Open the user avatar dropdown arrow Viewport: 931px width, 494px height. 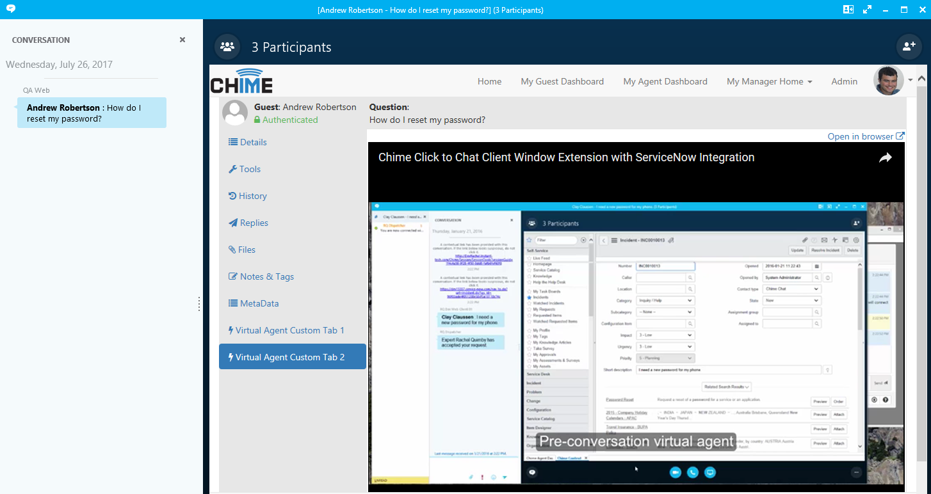pos(911,81)
